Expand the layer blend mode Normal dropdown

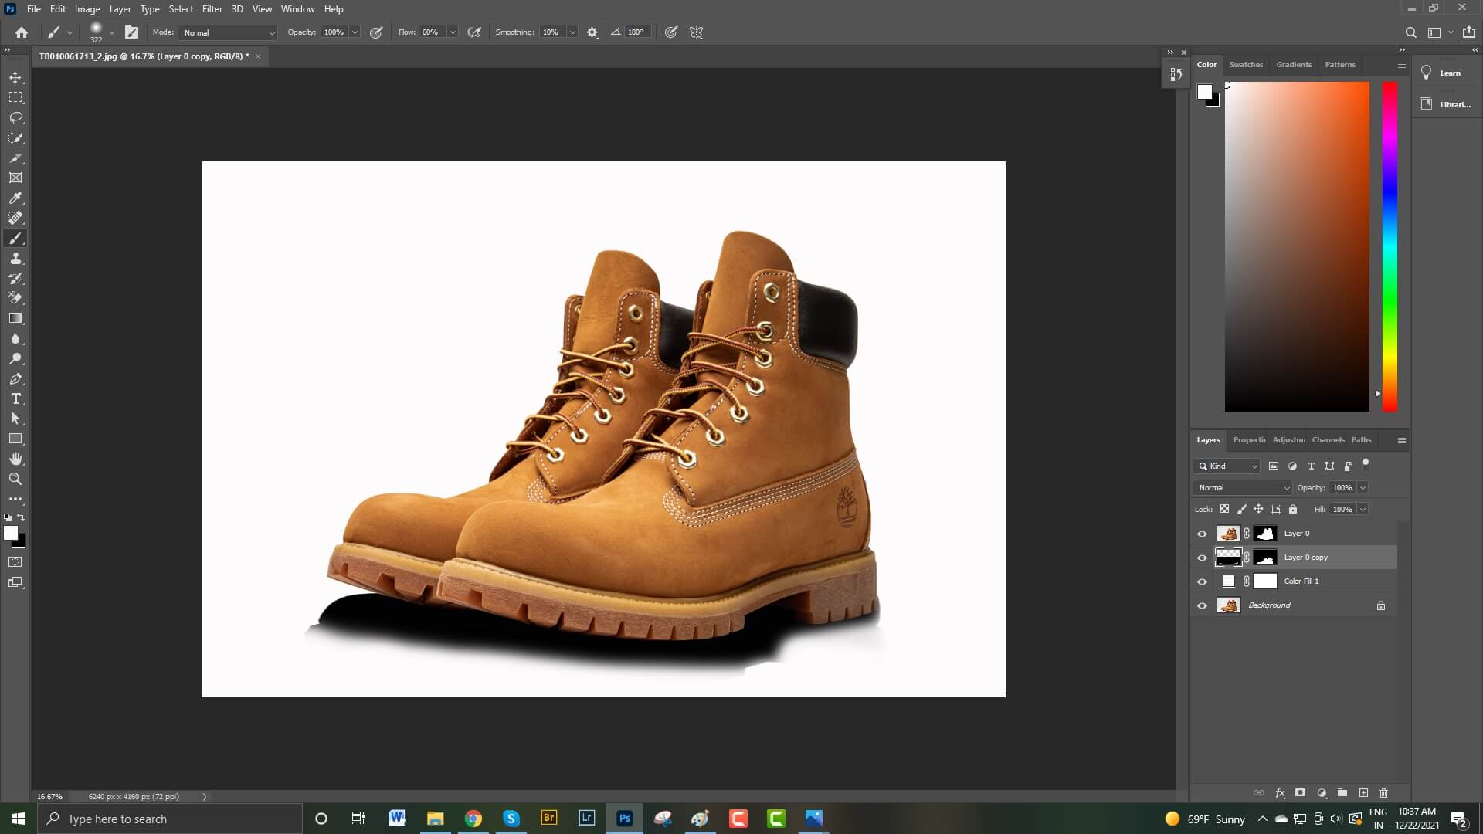click(1243, 487)
